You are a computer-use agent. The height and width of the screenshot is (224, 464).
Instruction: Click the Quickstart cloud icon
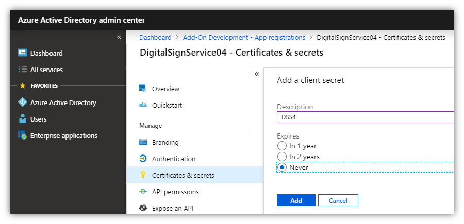[x=143, y=105]
